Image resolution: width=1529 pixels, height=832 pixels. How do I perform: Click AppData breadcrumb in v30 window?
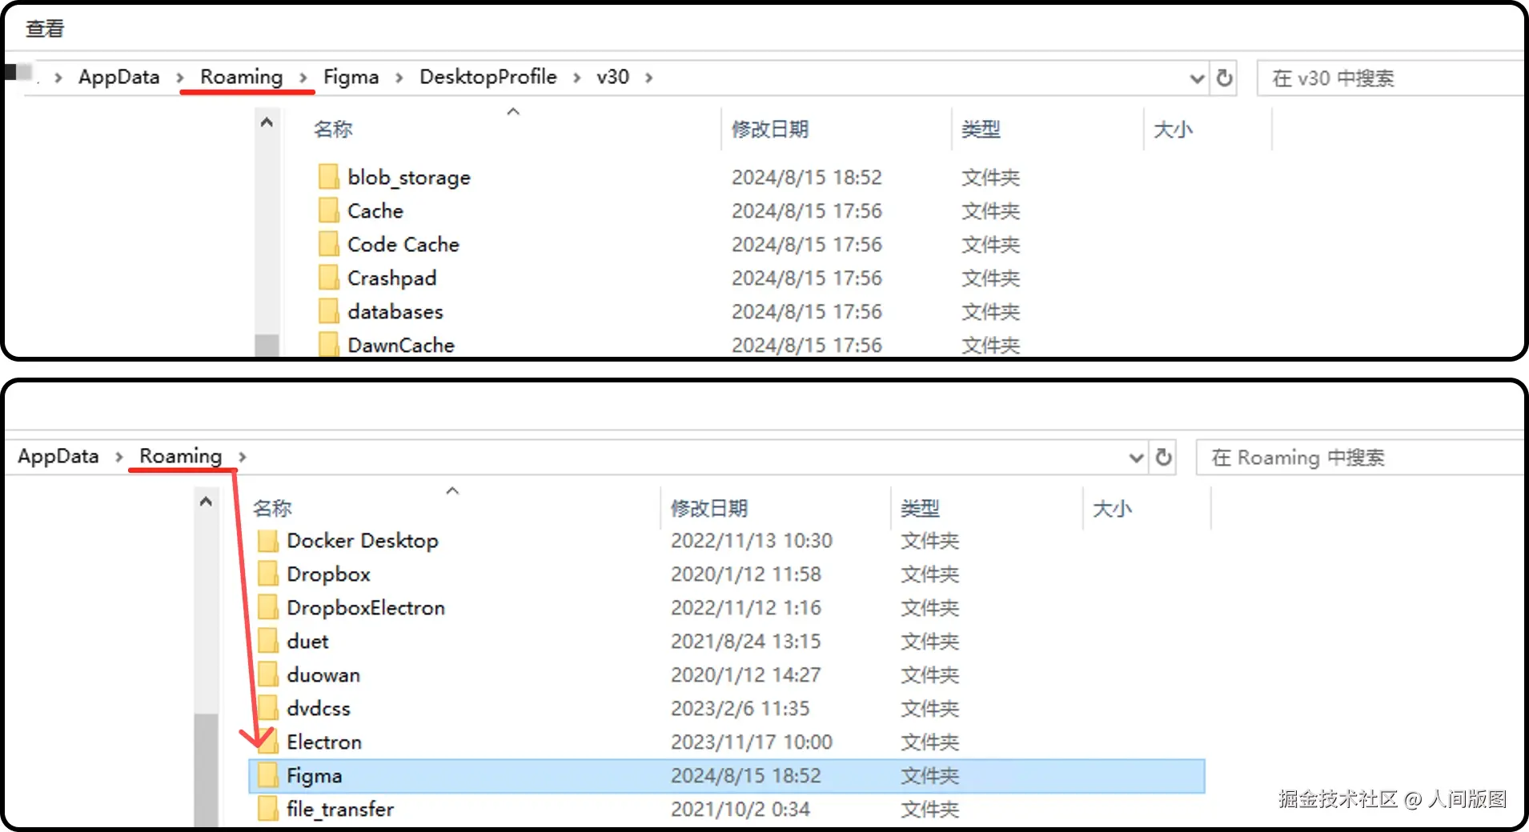(118, 77)
